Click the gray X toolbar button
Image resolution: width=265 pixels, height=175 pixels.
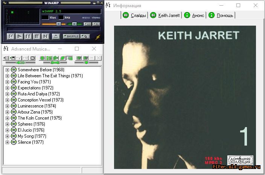(98, 58)
